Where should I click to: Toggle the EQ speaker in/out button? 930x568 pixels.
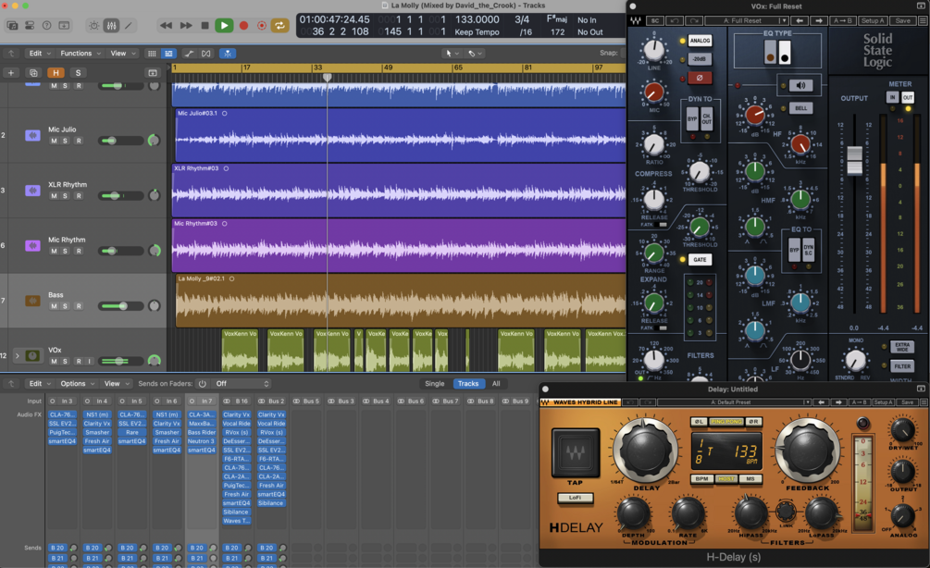800,85
